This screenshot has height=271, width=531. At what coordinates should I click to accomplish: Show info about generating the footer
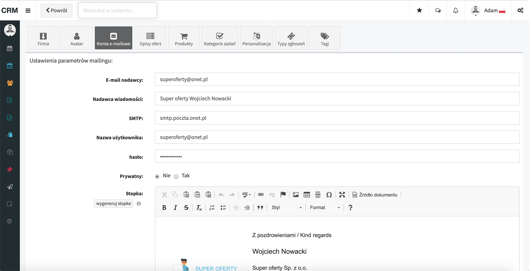[x=139, y=204]
